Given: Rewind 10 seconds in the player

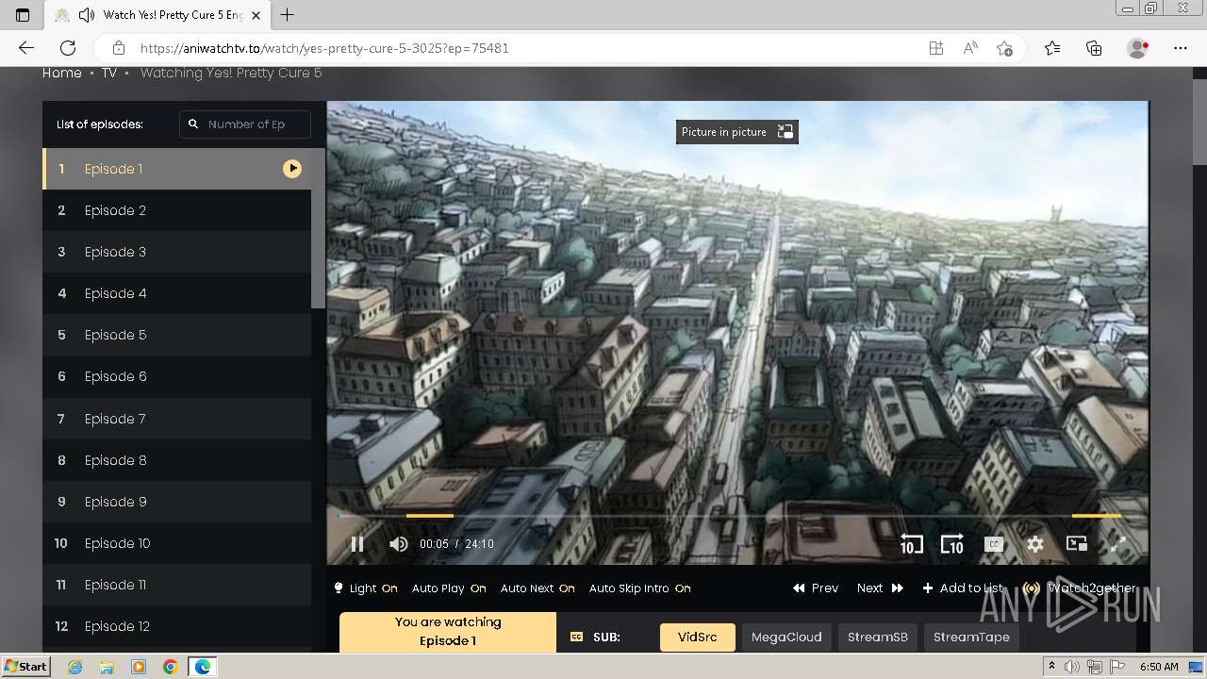Looking at the screenshot, I should (x=911, y=544).
